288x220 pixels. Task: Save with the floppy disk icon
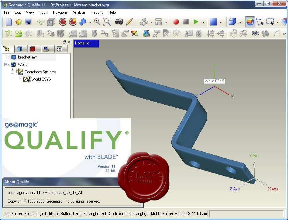coord(28,22)
